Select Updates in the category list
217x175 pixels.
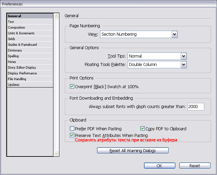click(30, 84)
